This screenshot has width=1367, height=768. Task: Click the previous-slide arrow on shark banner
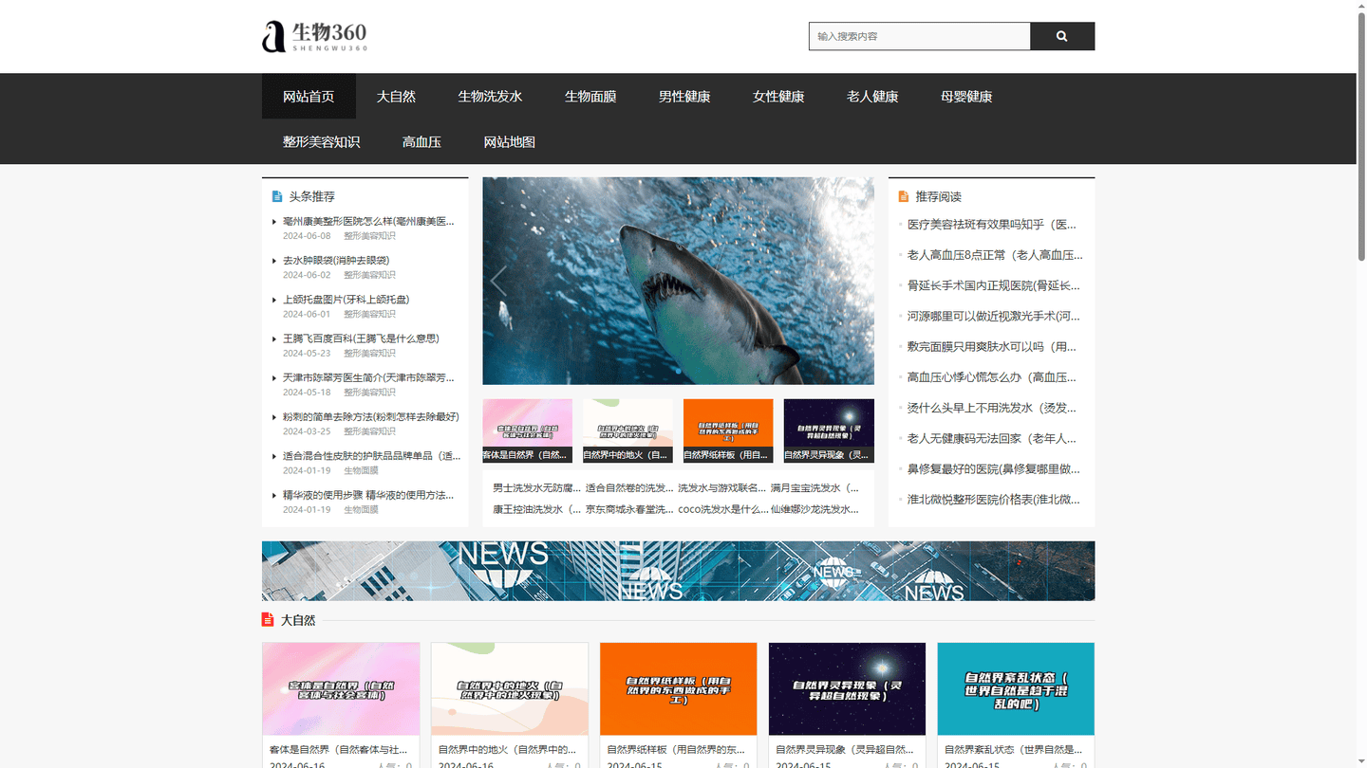point(498,281)
